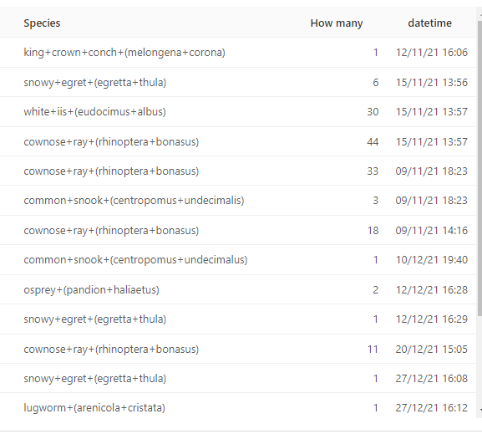Click the datetime cell 12/11/21 16:06
The width and height of the screenshot is (482, 434).
(x=432, y=53)
